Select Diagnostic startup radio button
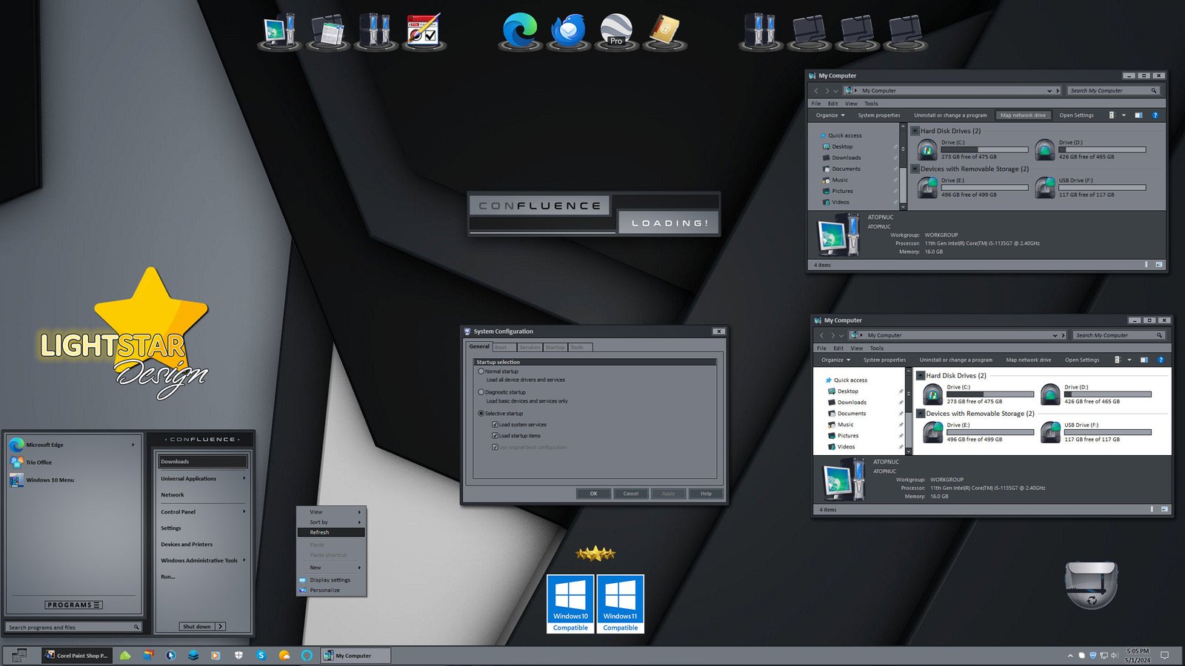This screenshot has width=1185, height=666. pyautogui.click(x=481, y=391)
